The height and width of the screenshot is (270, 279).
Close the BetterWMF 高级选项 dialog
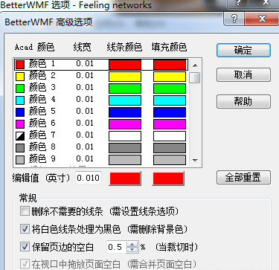[262, 19]
